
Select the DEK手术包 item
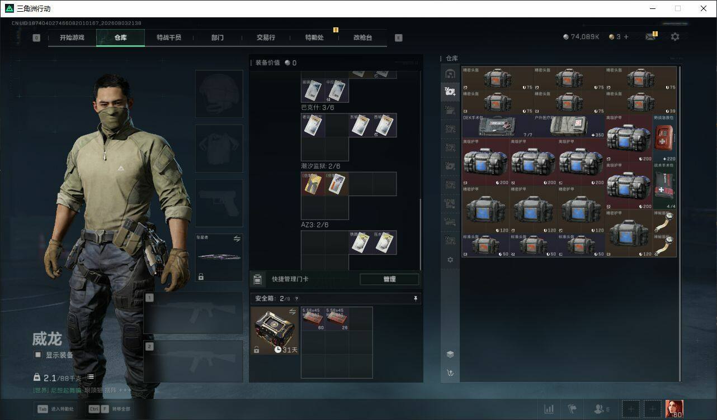pos(498,126)
